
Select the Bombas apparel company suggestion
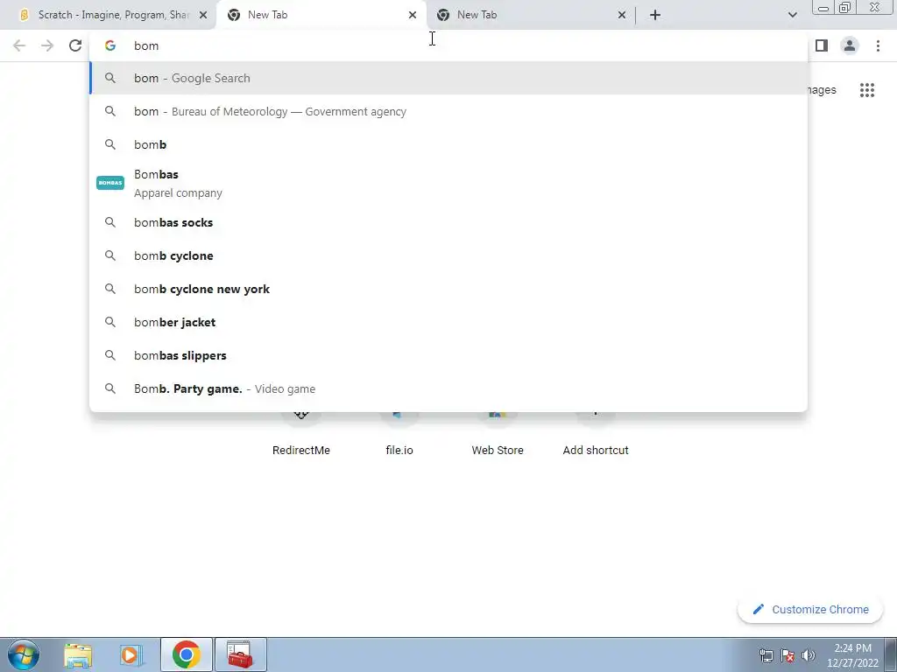pyautogui.click(x=448, y=184)
